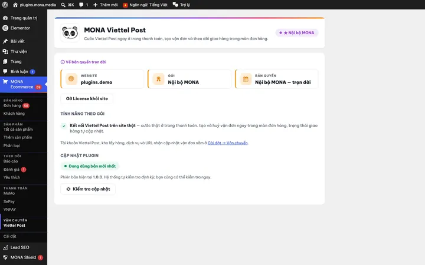Click Gỡ License khỏi site button
The image size is (425, 265).
(x=87, y=99)
